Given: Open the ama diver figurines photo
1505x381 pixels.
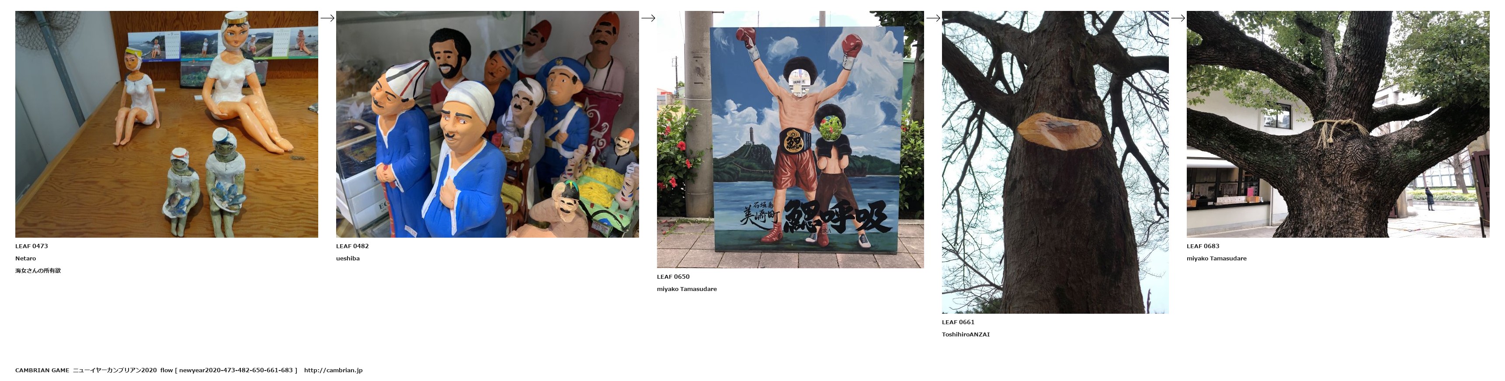Looking at the screenshot, I should click(x=167, y=124).
